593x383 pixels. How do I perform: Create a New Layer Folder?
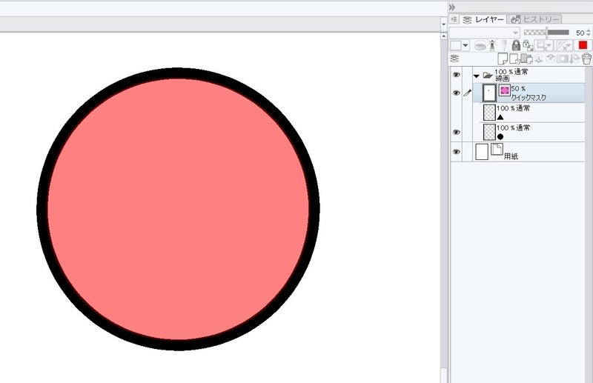tap(526, 59)
